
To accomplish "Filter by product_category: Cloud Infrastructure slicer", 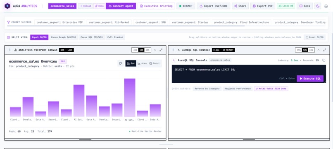I will (241, 22).
